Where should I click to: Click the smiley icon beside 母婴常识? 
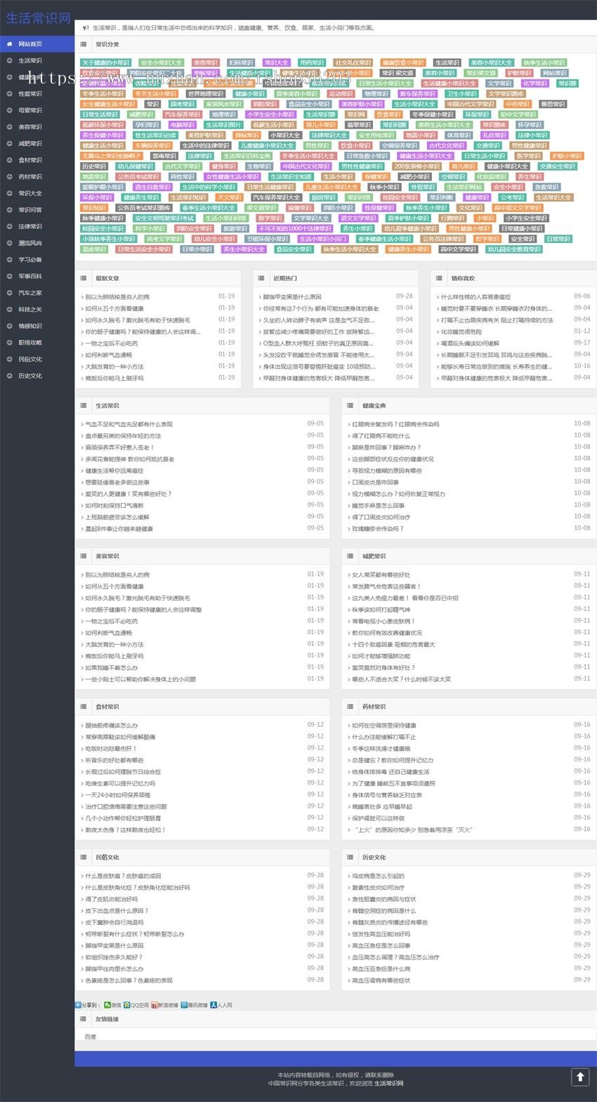(x=9, y=110)
